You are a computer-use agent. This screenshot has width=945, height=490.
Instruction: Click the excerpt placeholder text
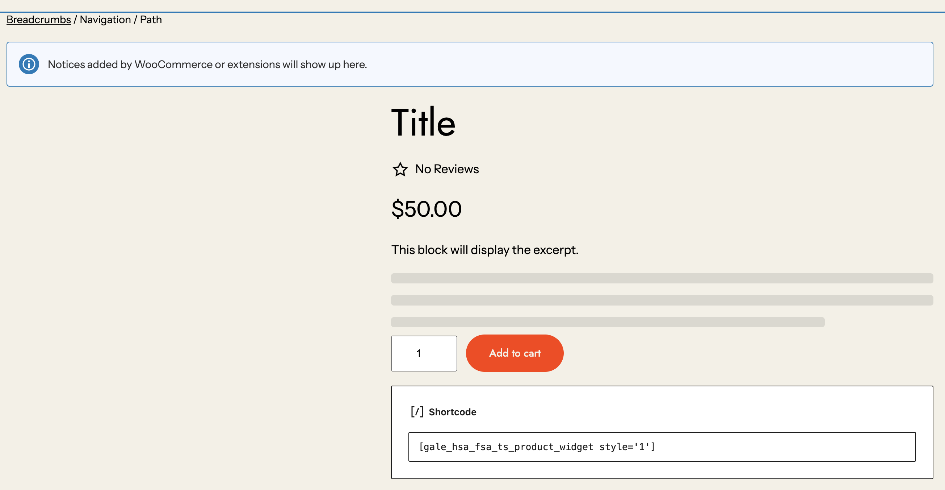(484, 250)
